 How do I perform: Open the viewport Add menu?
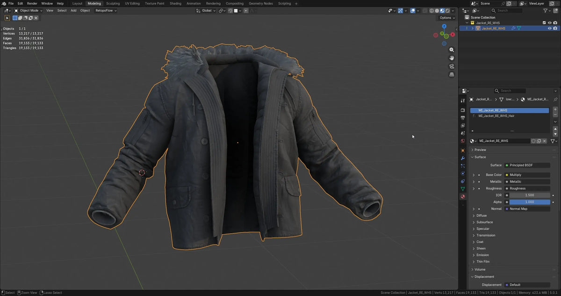[73, 10]
